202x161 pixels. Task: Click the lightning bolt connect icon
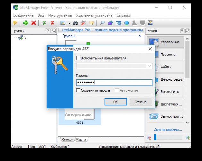point(15,23)
